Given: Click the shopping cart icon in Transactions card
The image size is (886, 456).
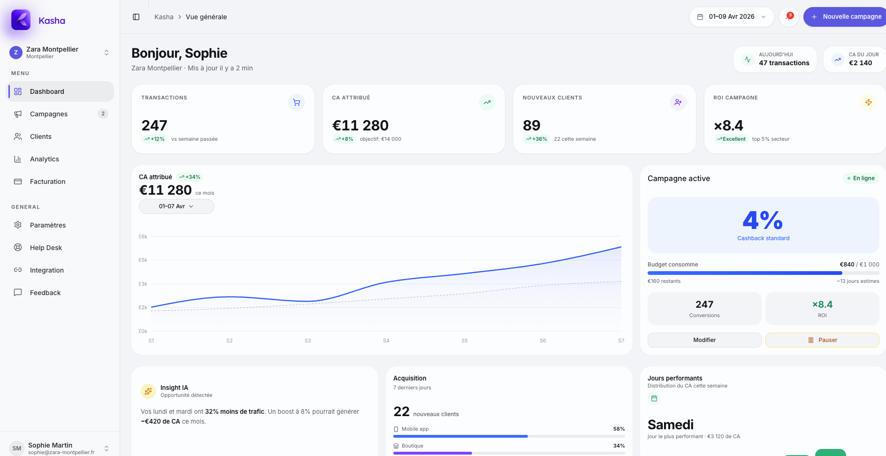Looking at the screenshot, I should [297, 102].
